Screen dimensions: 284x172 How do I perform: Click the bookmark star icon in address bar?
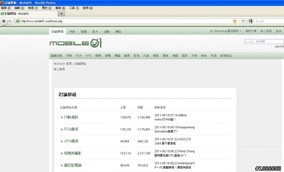235,21
